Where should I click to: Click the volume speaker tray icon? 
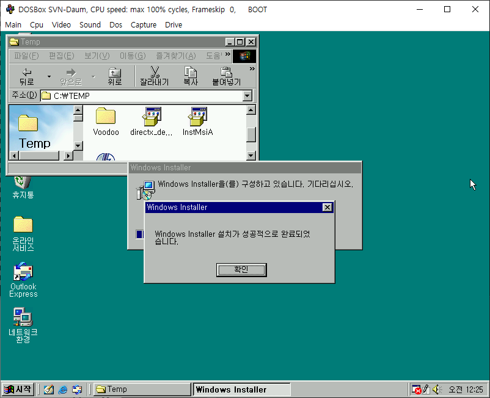436,389
